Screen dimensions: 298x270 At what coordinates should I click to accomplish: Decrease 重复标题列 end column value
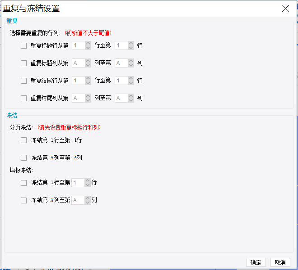click(131, 65)
